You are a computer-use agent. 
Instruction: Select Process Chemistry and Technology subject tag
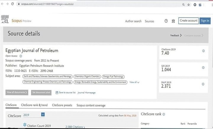47,82
